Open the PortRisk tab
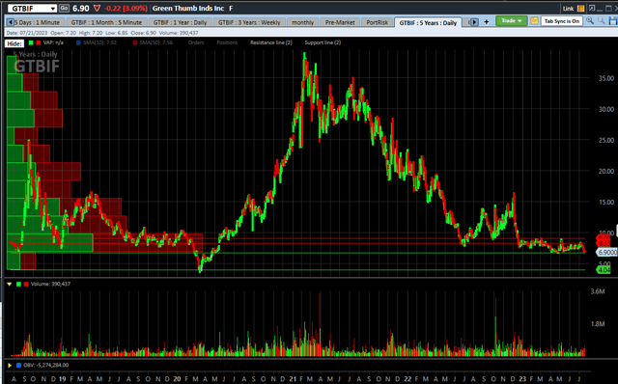Screen dimensions: 618x384 click(378, 22)
